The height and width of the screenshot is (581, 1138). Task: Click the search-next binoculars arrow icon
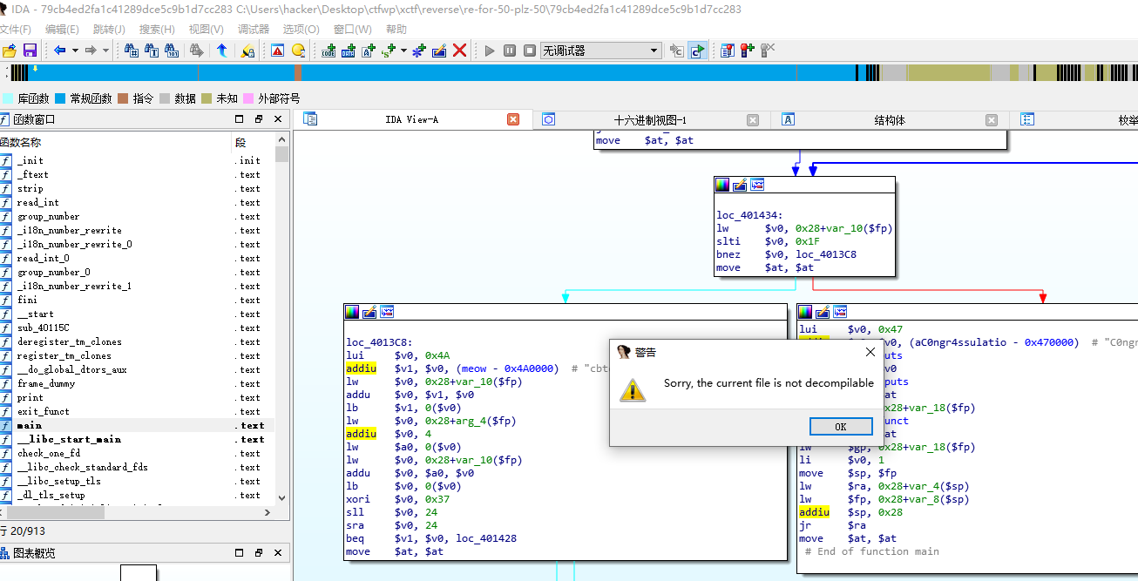point(197,51)
